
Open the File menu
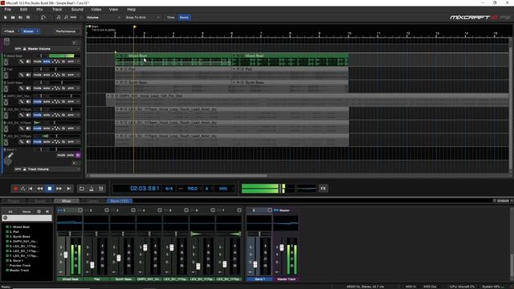coord(7,10)
